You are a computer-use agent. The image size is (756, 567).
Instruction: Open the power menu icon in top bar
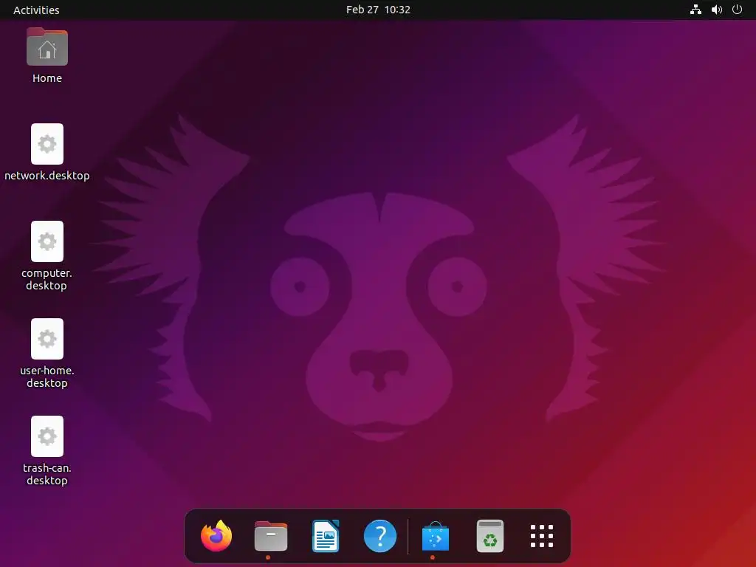(738, 10)
